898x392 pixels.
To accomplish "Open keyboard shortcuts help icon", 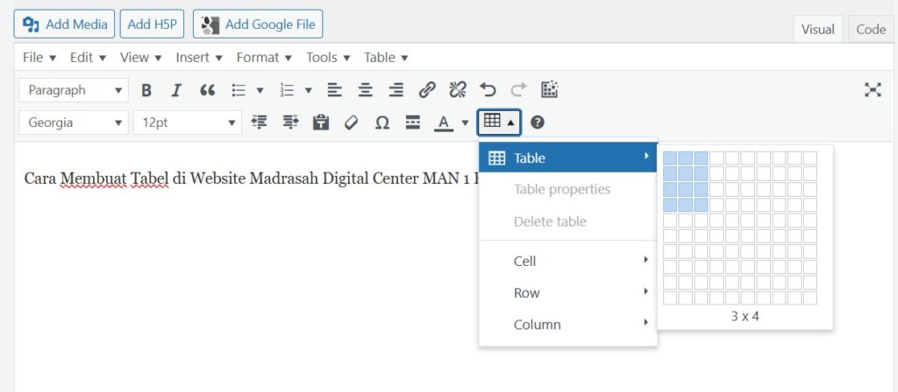I will click(538, 122).
